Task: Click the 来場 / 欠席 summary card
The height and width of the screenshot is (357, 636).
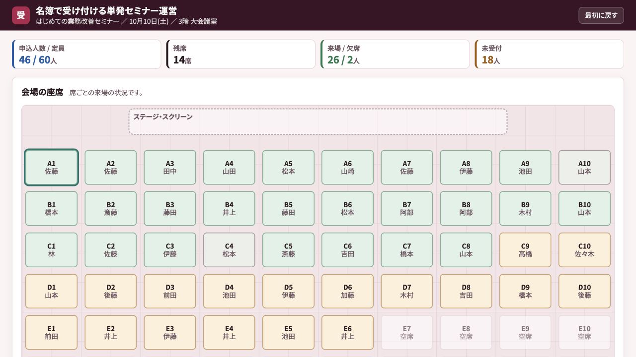Action: click(x=395, y=54)
